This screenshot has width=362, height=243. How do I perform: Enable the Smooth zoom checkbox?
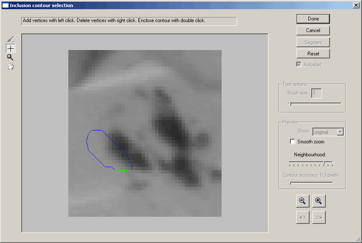292,142
